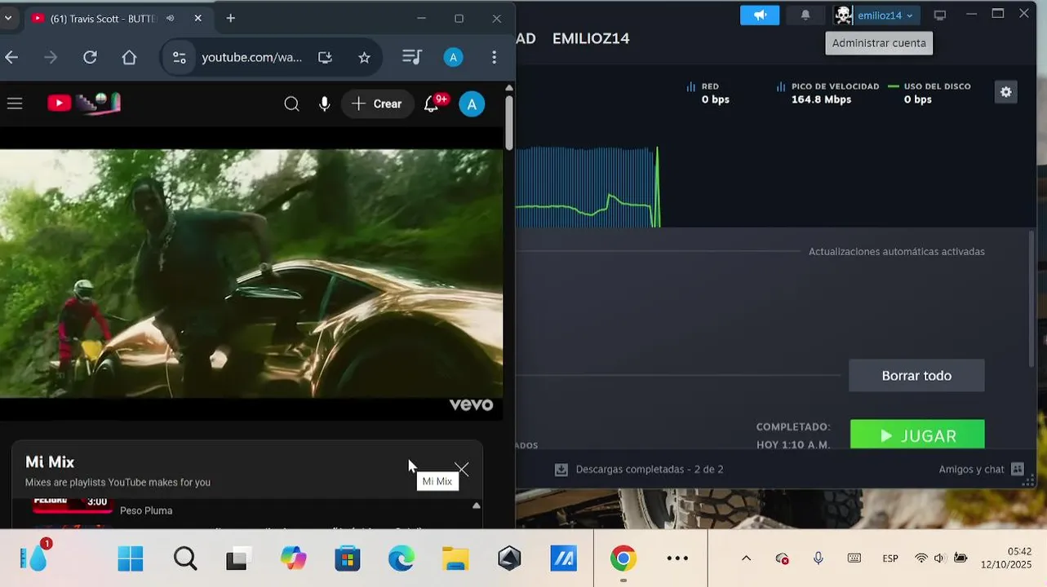The image size is (1047, 587).
Task: Open touch keyboard tray icon
Action: coord(854,558)
